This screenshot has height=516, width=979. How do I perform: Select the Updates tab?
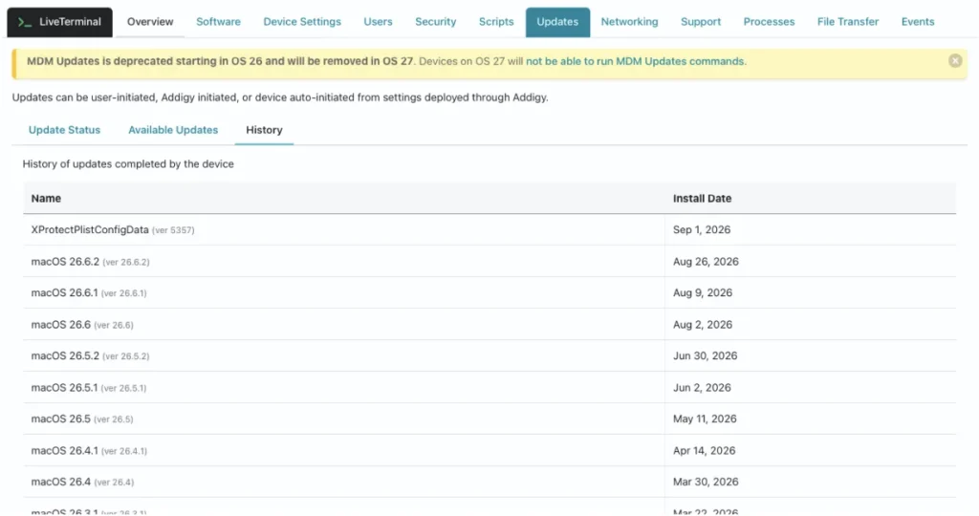click(x=557, y=22)
